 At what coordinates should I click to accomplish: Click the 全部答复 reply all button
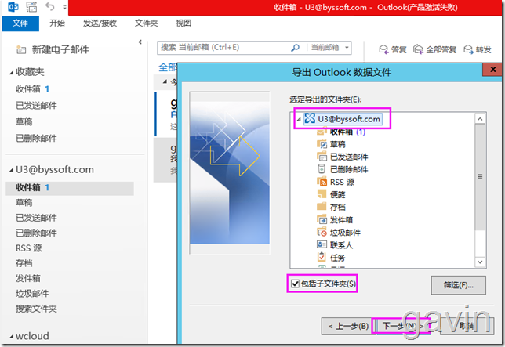click(x=434, y=49)
